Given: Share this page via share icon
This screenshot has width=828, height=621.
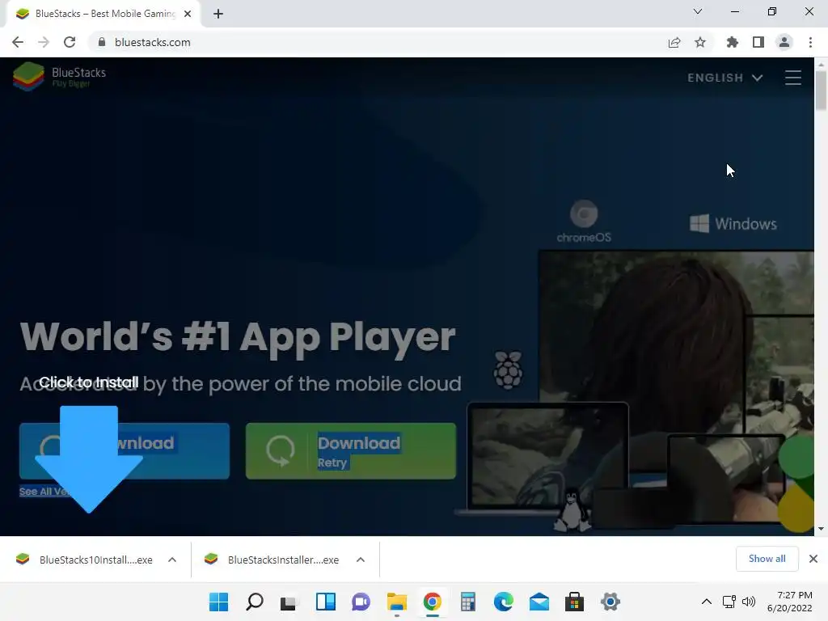Looking at the screenshot, I should [674, 42].
